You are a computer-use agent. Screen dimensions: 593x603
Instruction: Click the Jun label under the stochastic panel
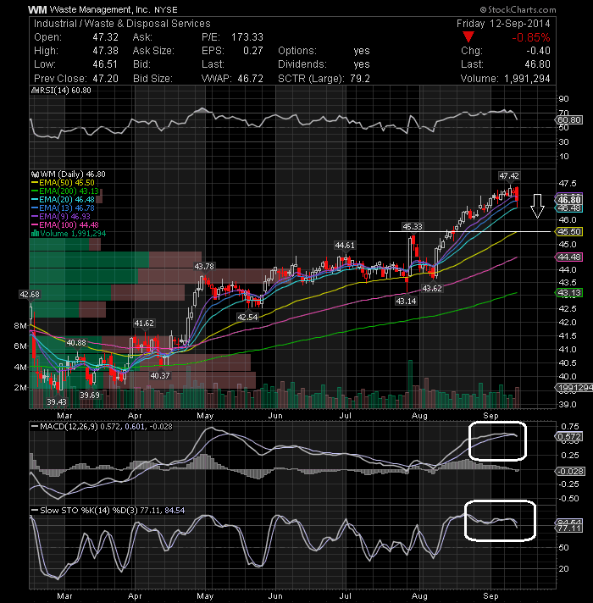coord(275,596)
